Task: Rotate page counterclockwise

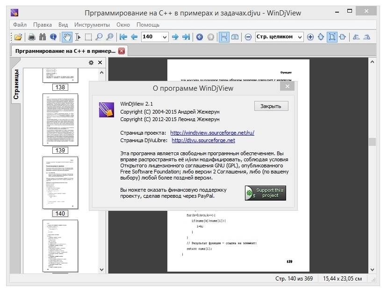Action: click(356, 37)
